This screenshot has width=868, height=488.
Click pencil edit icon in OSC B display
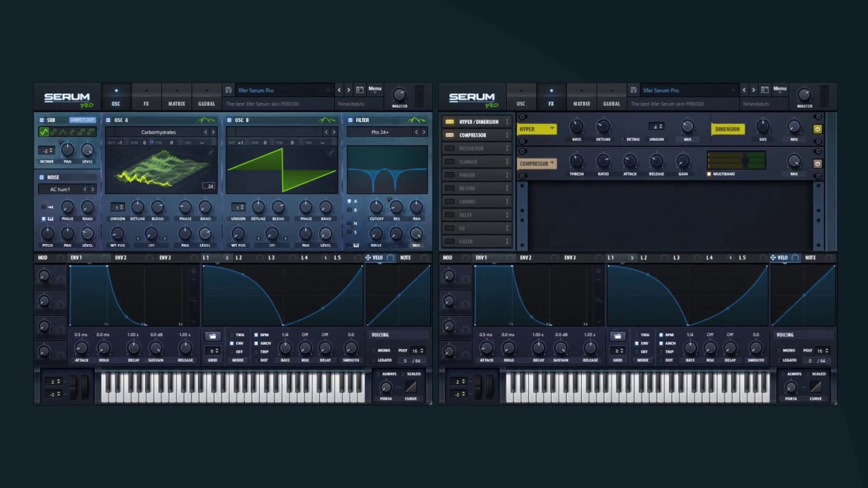point(332,152)
